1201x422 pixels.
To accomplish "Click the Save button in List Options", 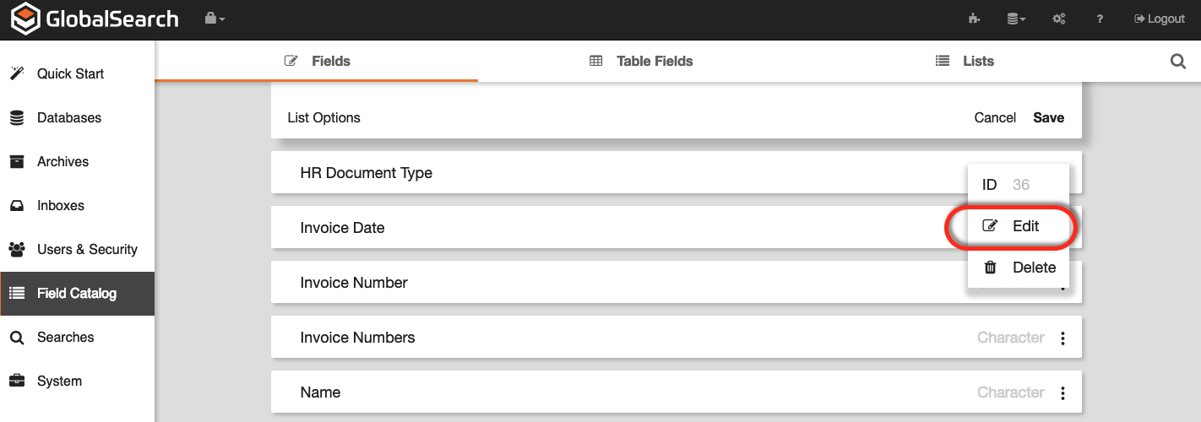I will tap(1048, 118).
